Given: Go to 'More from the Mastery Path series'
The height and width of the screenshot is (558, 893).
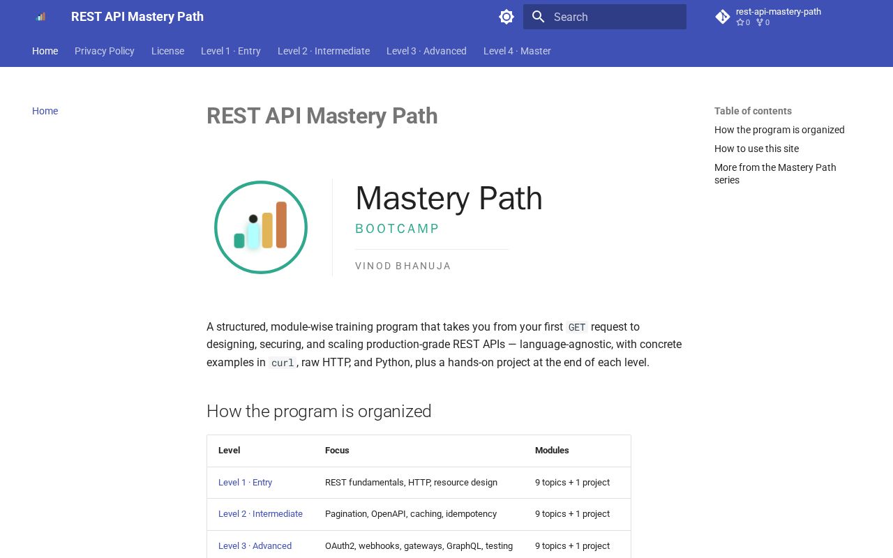Looking at the screenshot, I should pos(775,174).
